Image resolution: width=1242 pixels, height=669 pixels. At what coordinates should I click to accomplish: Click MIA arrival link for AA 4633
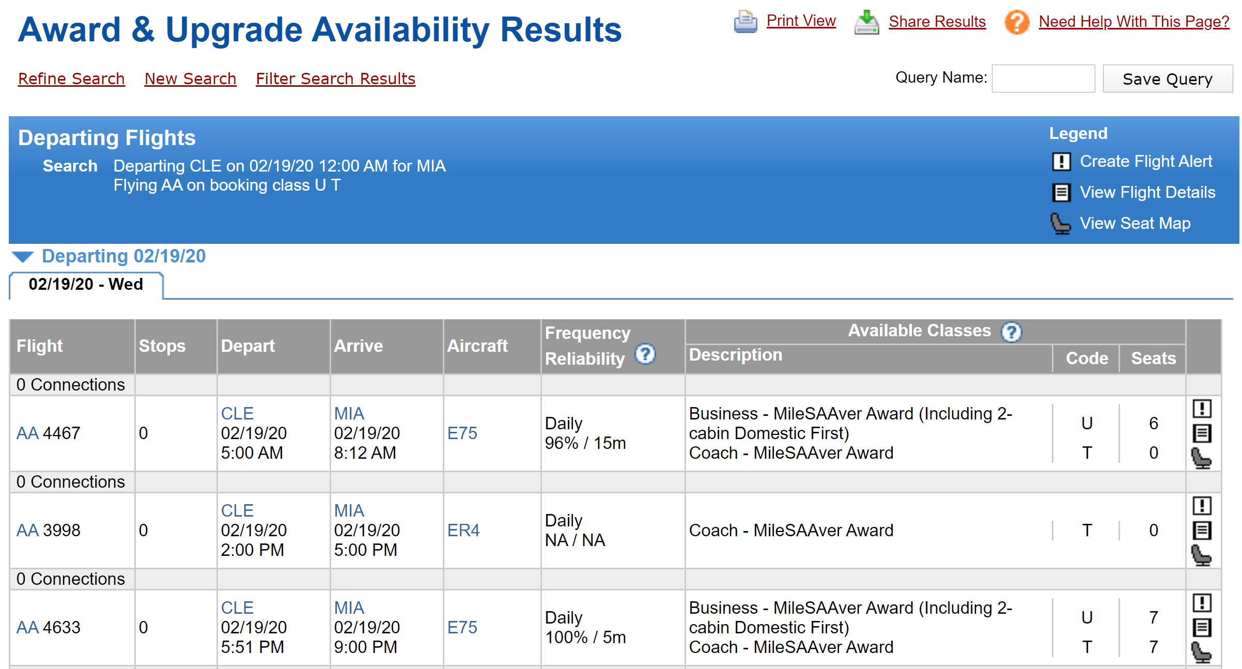click(x=349, y=608)
